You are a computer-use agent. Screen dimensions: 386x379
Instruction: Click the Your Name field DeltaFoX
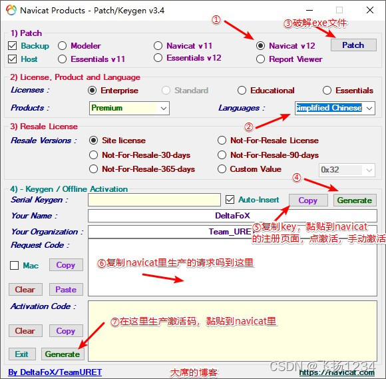pos(232,216)
